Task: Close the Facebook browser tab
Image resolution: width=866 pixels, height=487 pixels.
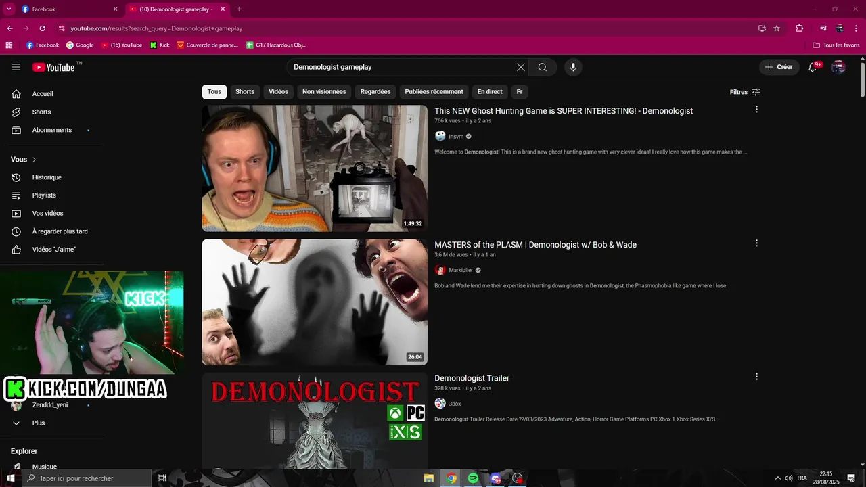Action: point(115,9)
